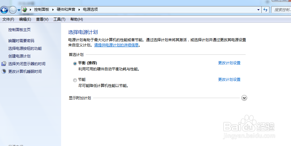
Task: Expand the arrow after 硬件和声音 breadcrumb
Action: pyautogui.click(x=79, y=10)
